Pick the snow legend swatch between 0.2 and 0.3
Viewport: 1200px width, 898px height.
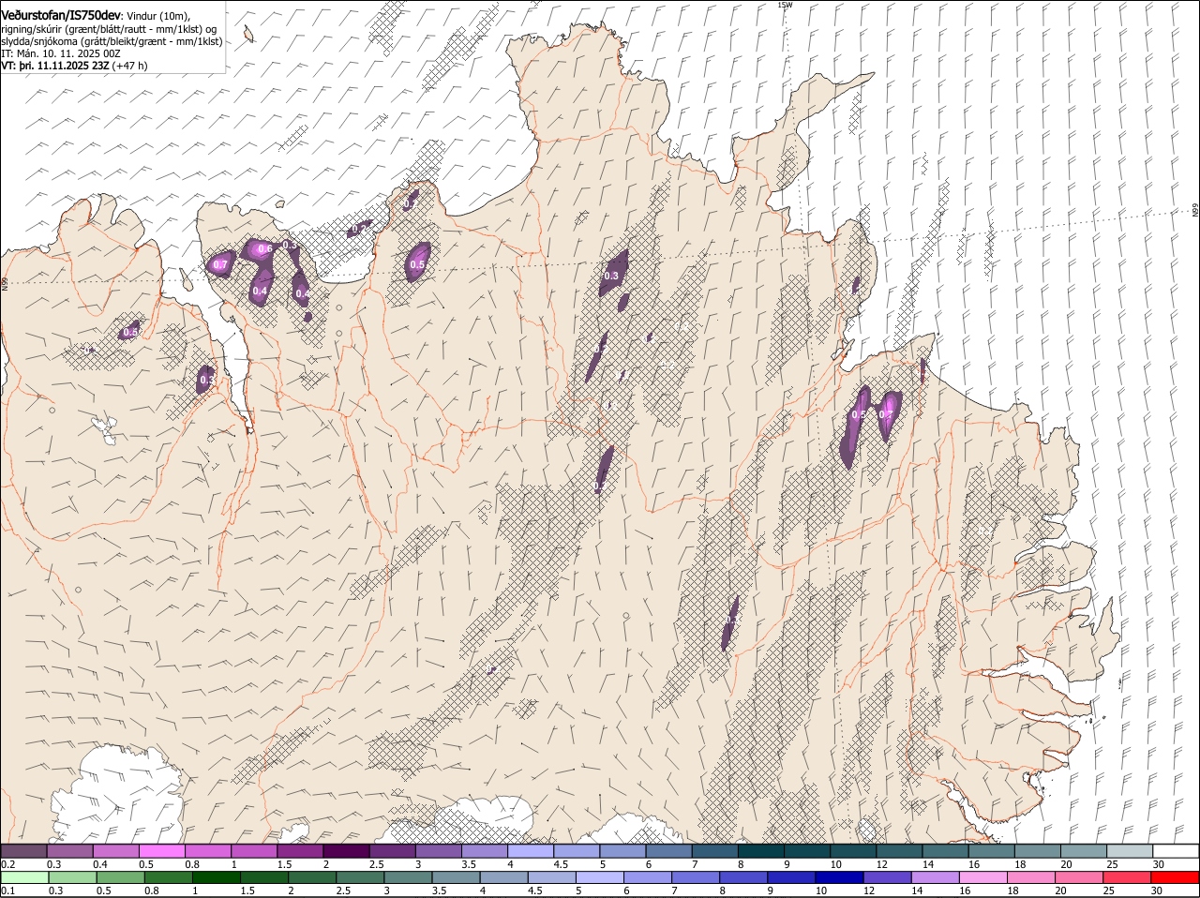pyautogui.click(x=23, y=850)
